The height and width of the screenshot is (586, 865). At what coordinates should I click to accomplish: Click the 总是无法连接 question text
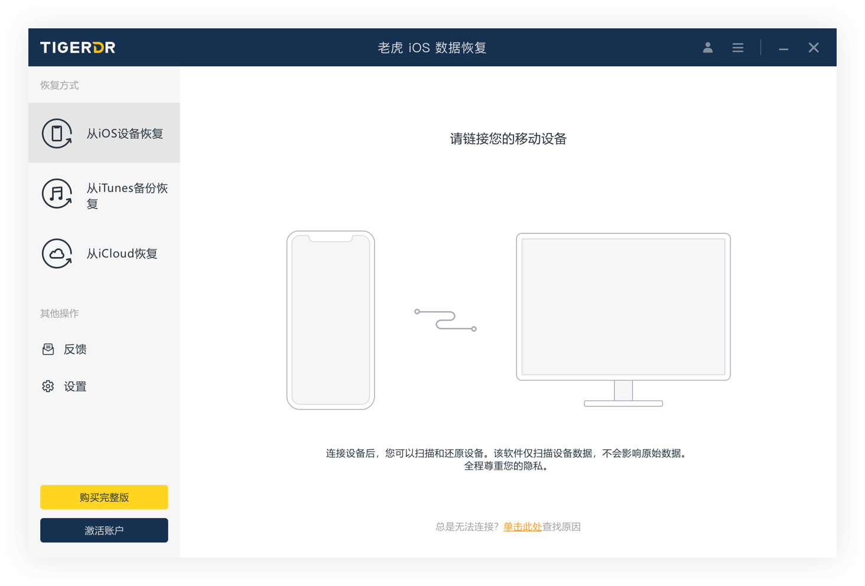pyautogui.click(x=467, y=527)
